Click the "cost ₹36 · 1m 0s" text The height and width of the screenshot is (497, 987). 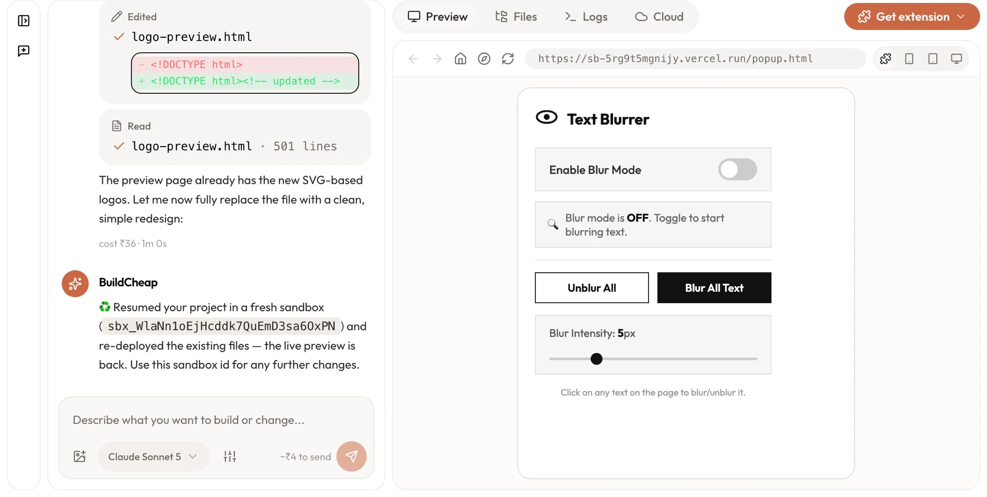pyautogui.click(x=133, y=244)
